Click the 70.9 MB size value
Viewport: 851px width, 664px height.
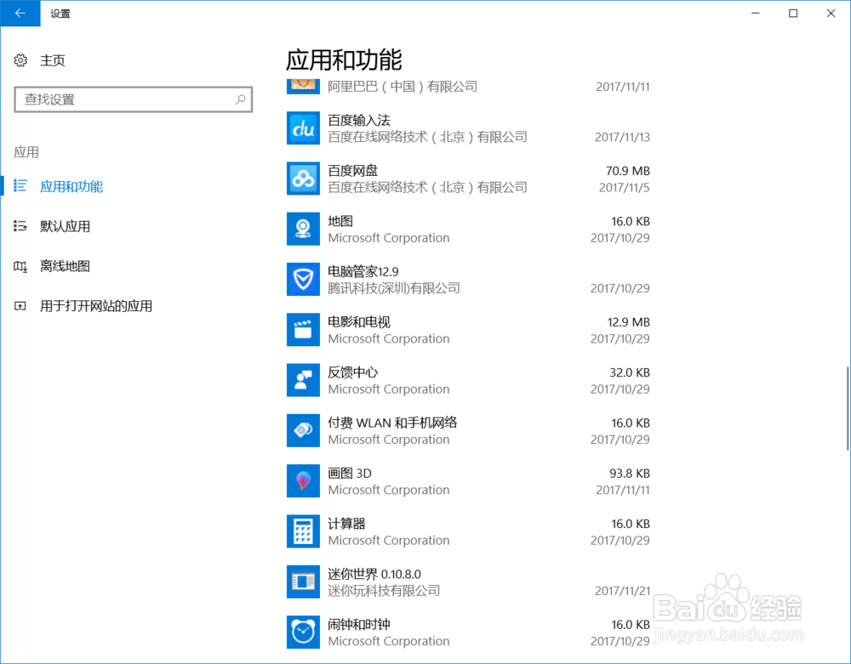click(x=628, y=171)
